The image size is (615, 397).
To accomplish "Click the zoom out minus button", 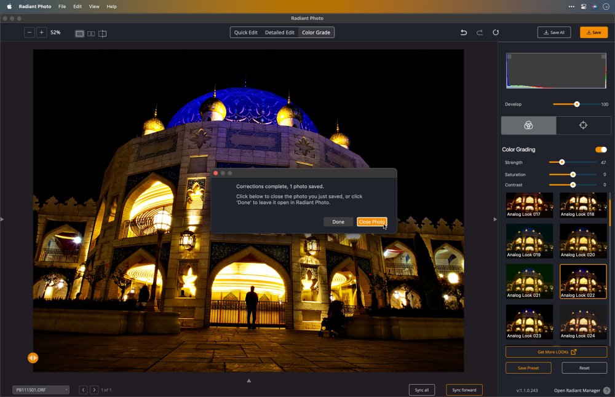I will (30, 33).
